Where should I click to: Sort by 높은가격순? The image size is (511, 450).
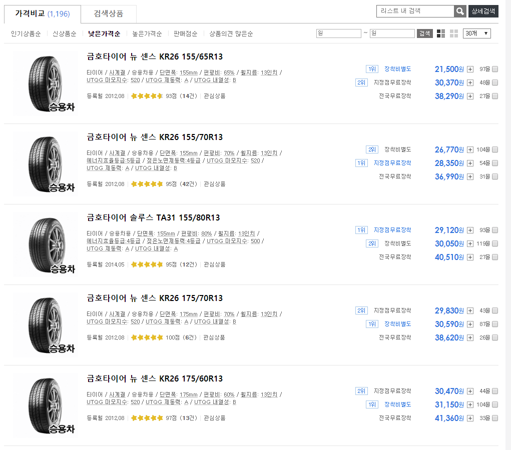click(x=147, y=34)
